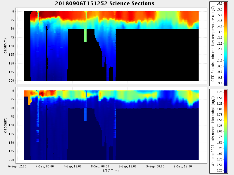Viewport: 234px width, 175px height.
Task: Click the 200 depth tick on temperature plot
Action: click(x=11, y=80)
